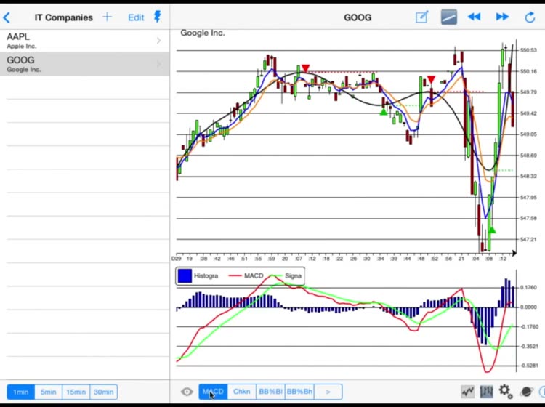Select the 15min timeframe

pyautogui.click(x=76, y=392)
